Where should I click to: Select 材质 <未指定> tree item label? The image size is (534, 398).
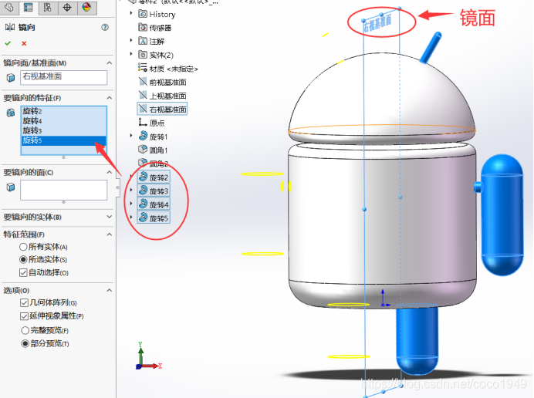click(174, 69)
